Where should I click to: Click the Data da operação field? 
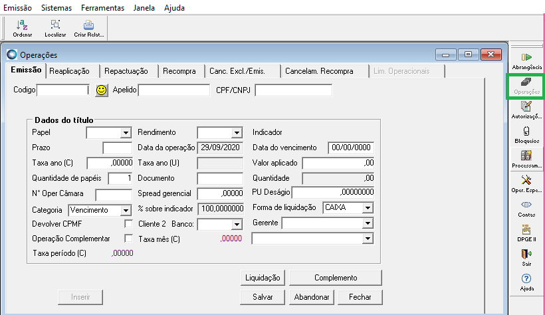click(220, 148)
